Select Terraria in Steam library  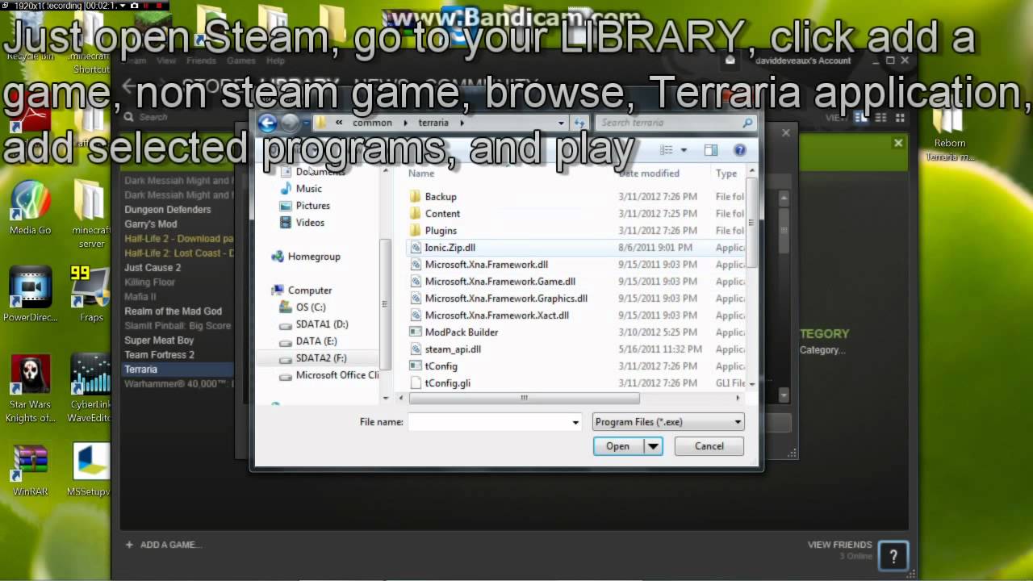[x=178, y=370]
